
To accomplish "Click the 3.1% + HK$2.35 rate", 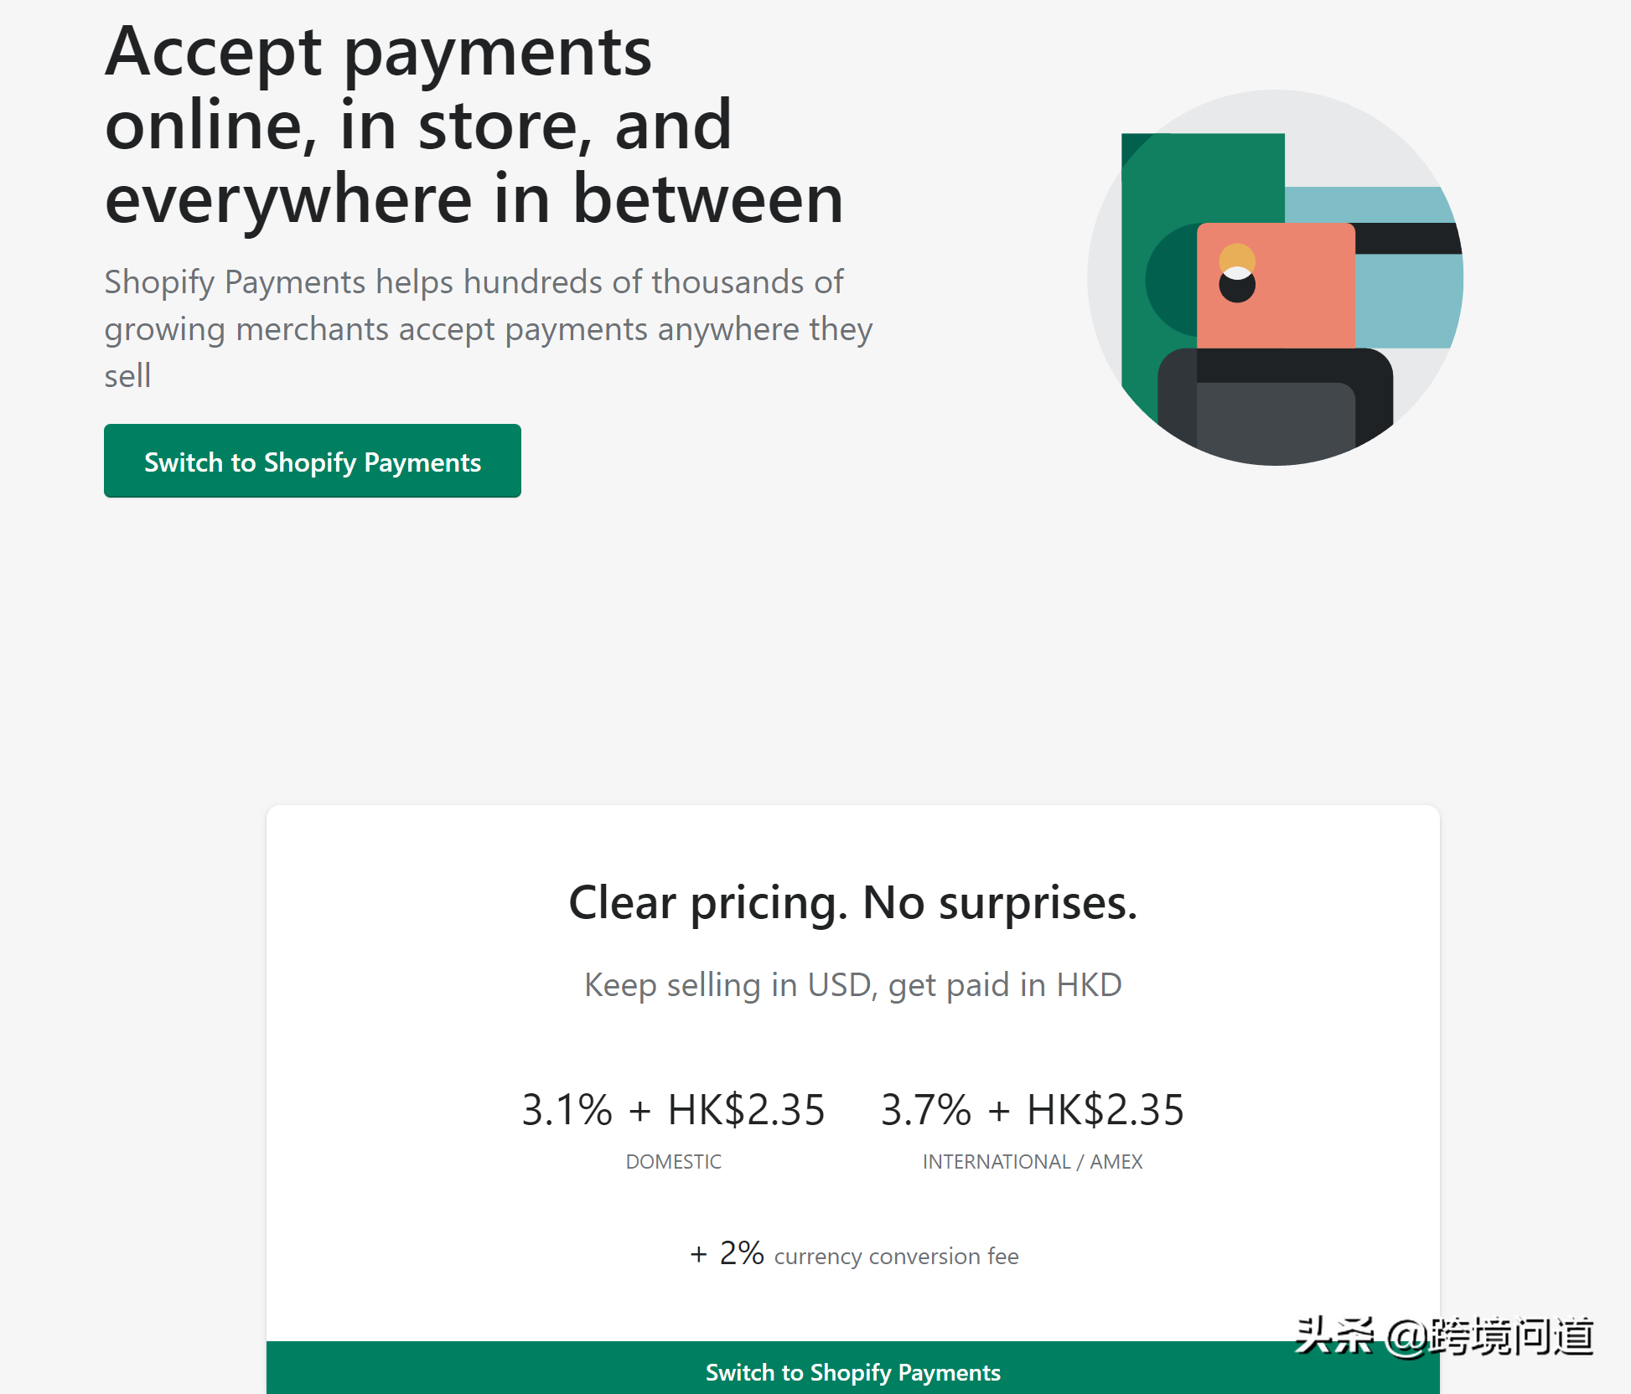I will (673, 1110).
